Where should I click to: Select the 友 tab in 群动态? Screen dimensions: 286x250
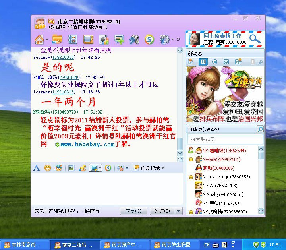pyautogui.click(x=226, y=62)
